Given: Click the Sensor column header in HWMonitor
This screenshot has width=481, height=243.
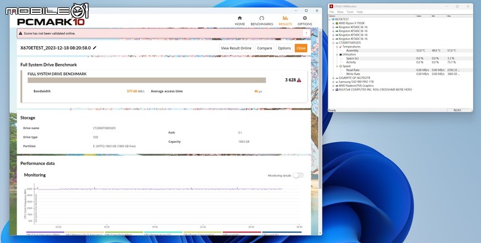Looking at the screenshot, I should tap(372, 16).
